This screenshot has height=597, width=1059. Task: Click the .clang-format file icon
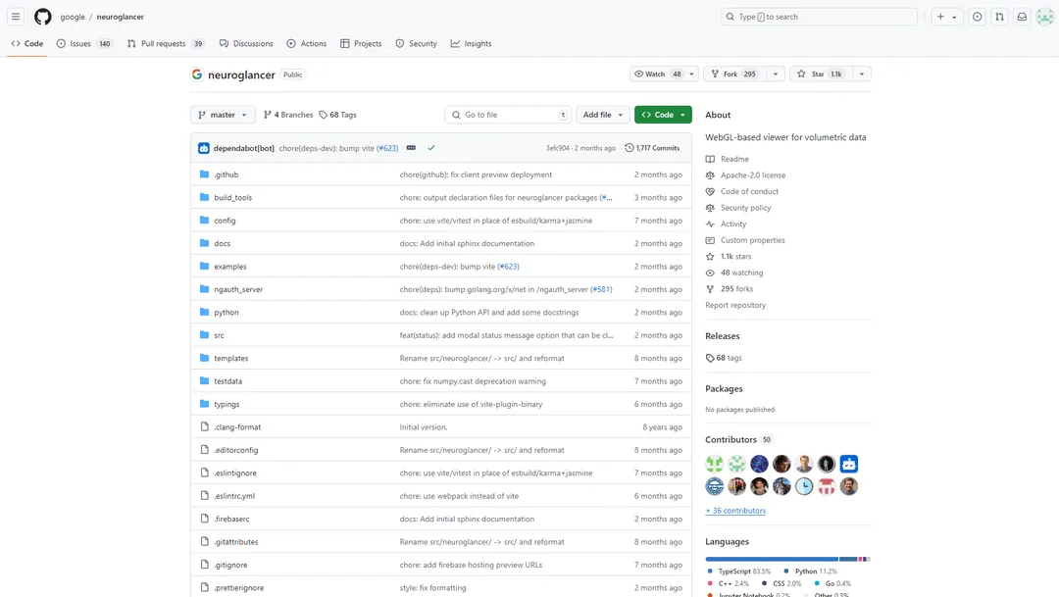pos(205,426)
